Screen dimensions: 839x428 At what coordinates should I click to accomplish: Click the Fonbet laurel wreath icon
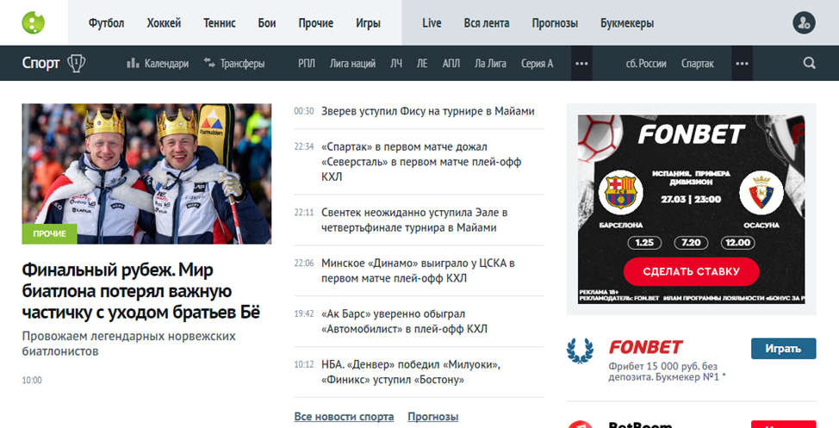(x=580, y=350)
